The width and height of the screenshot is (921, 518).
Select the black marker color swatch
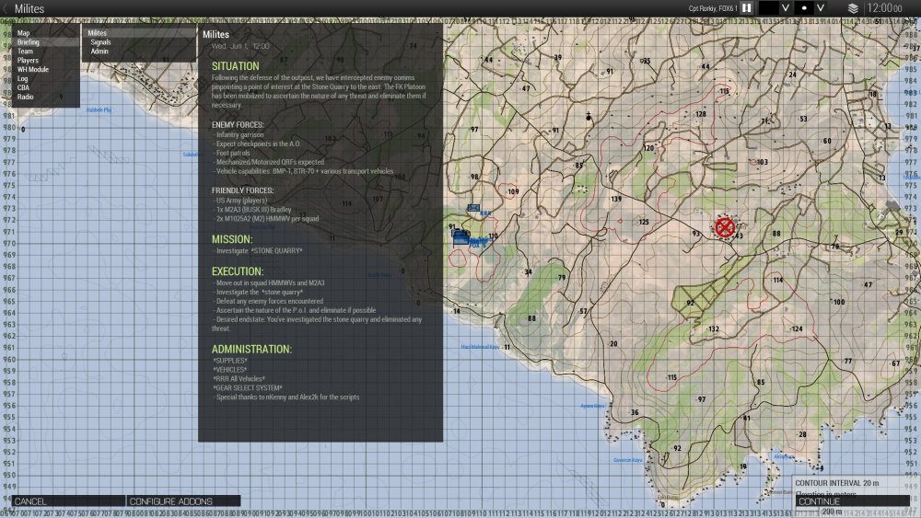768,7
